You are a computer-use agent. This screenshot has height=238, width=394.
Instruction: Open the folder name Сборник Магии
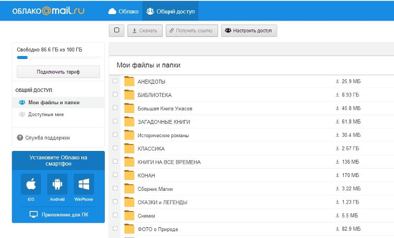coord(155,189)
